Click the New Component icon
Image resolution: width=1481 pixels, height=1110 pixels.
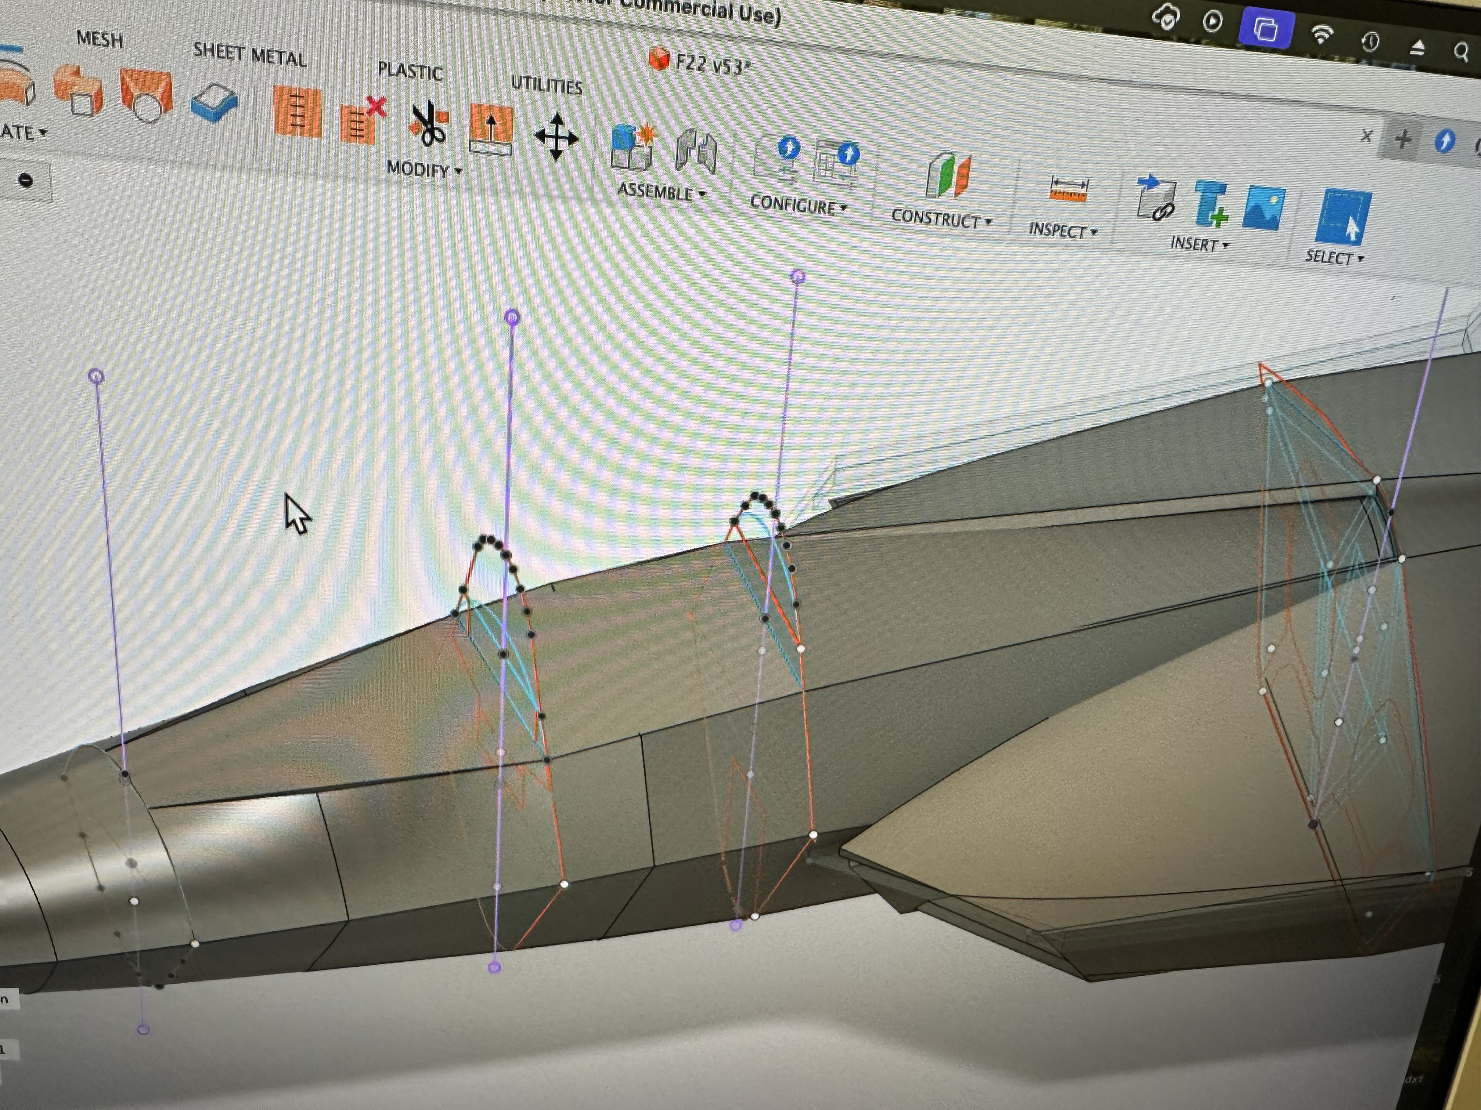tap(633, 146)
